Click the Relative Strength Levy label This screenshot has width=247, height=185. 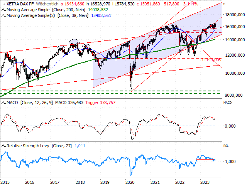28,146
